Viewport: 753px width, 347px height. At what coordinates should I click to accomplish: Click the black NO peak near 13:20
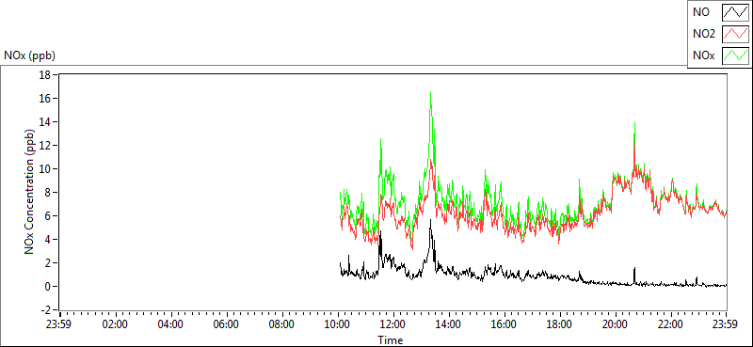(x=430, y=221)
